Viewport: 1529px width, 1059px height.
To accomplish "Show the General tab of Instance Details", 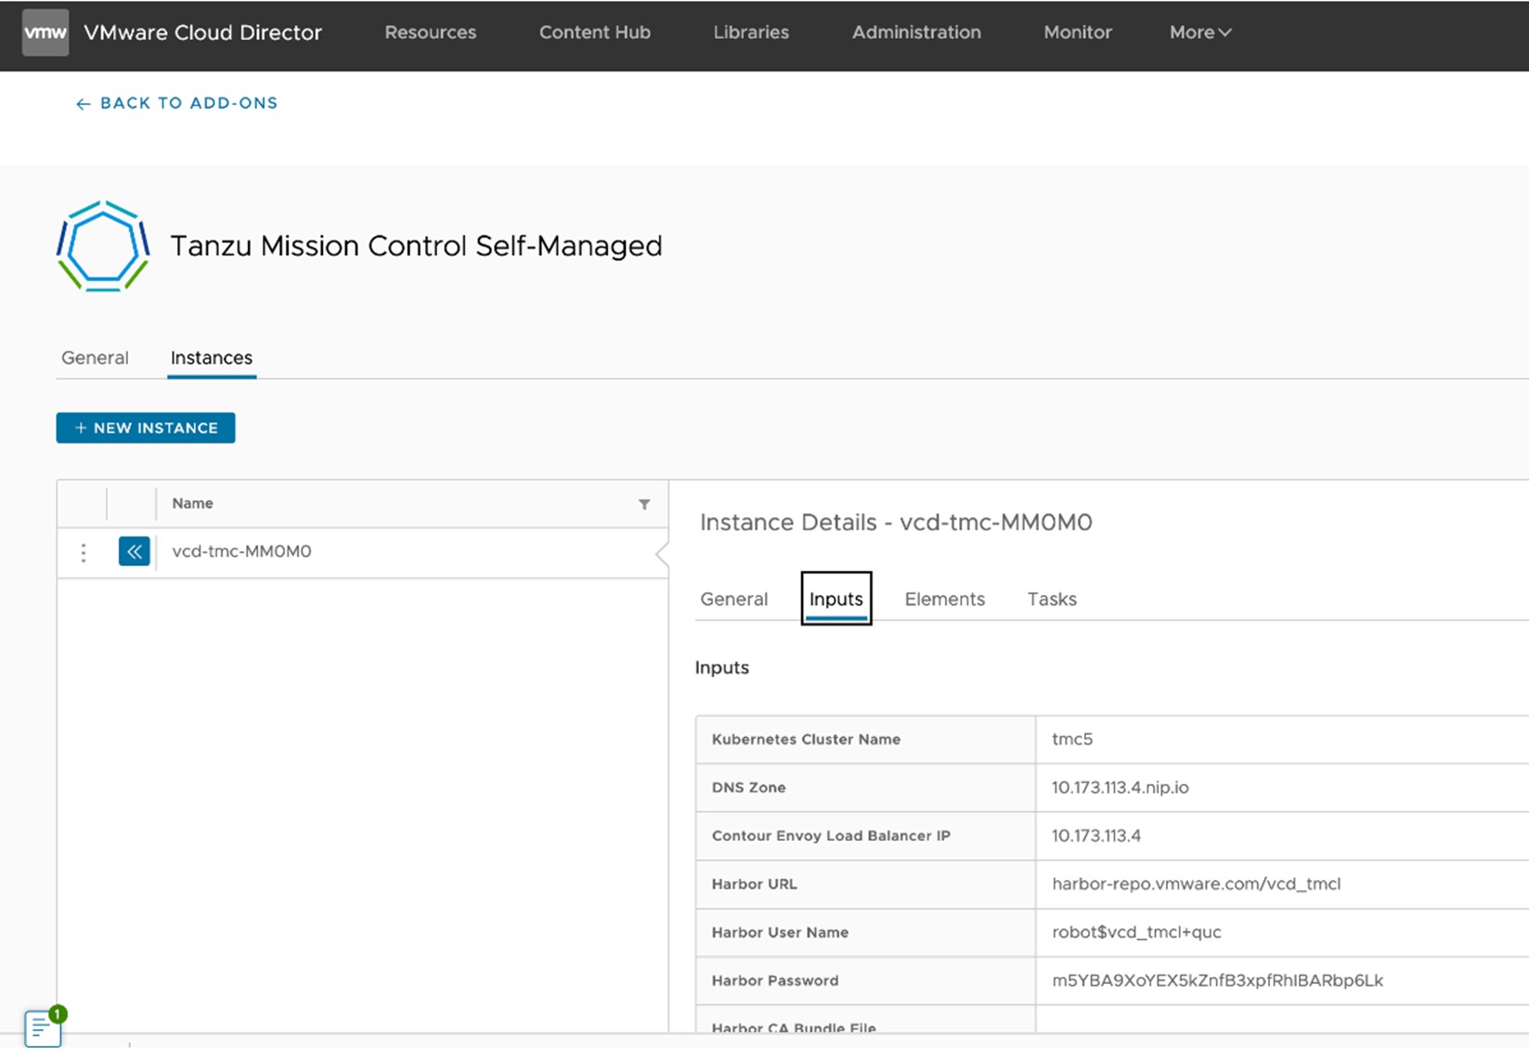I will [x=733, y=600].
